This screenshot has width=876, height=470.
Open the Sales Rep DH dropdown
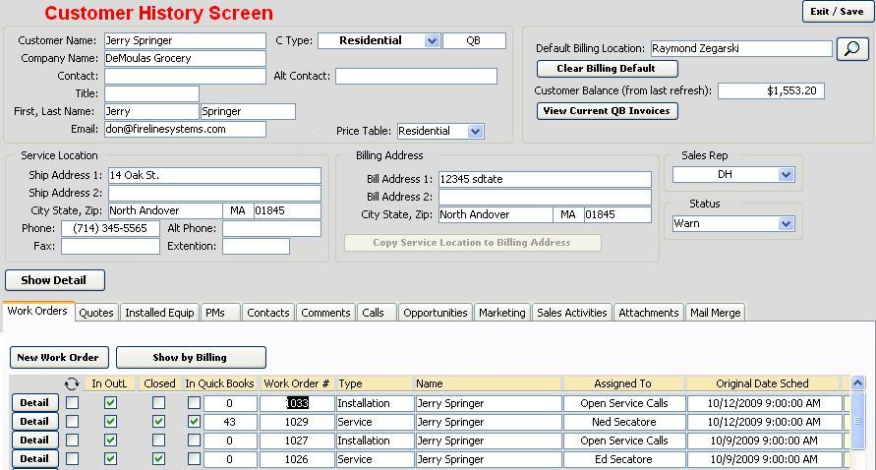pyautogui.click(x=786, y=175)
